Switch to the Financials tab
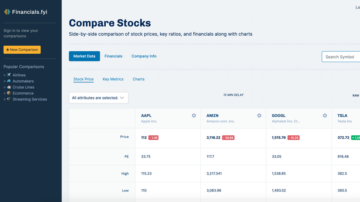Viewport: 360px width, 202px height. click(x=113, y=56)
